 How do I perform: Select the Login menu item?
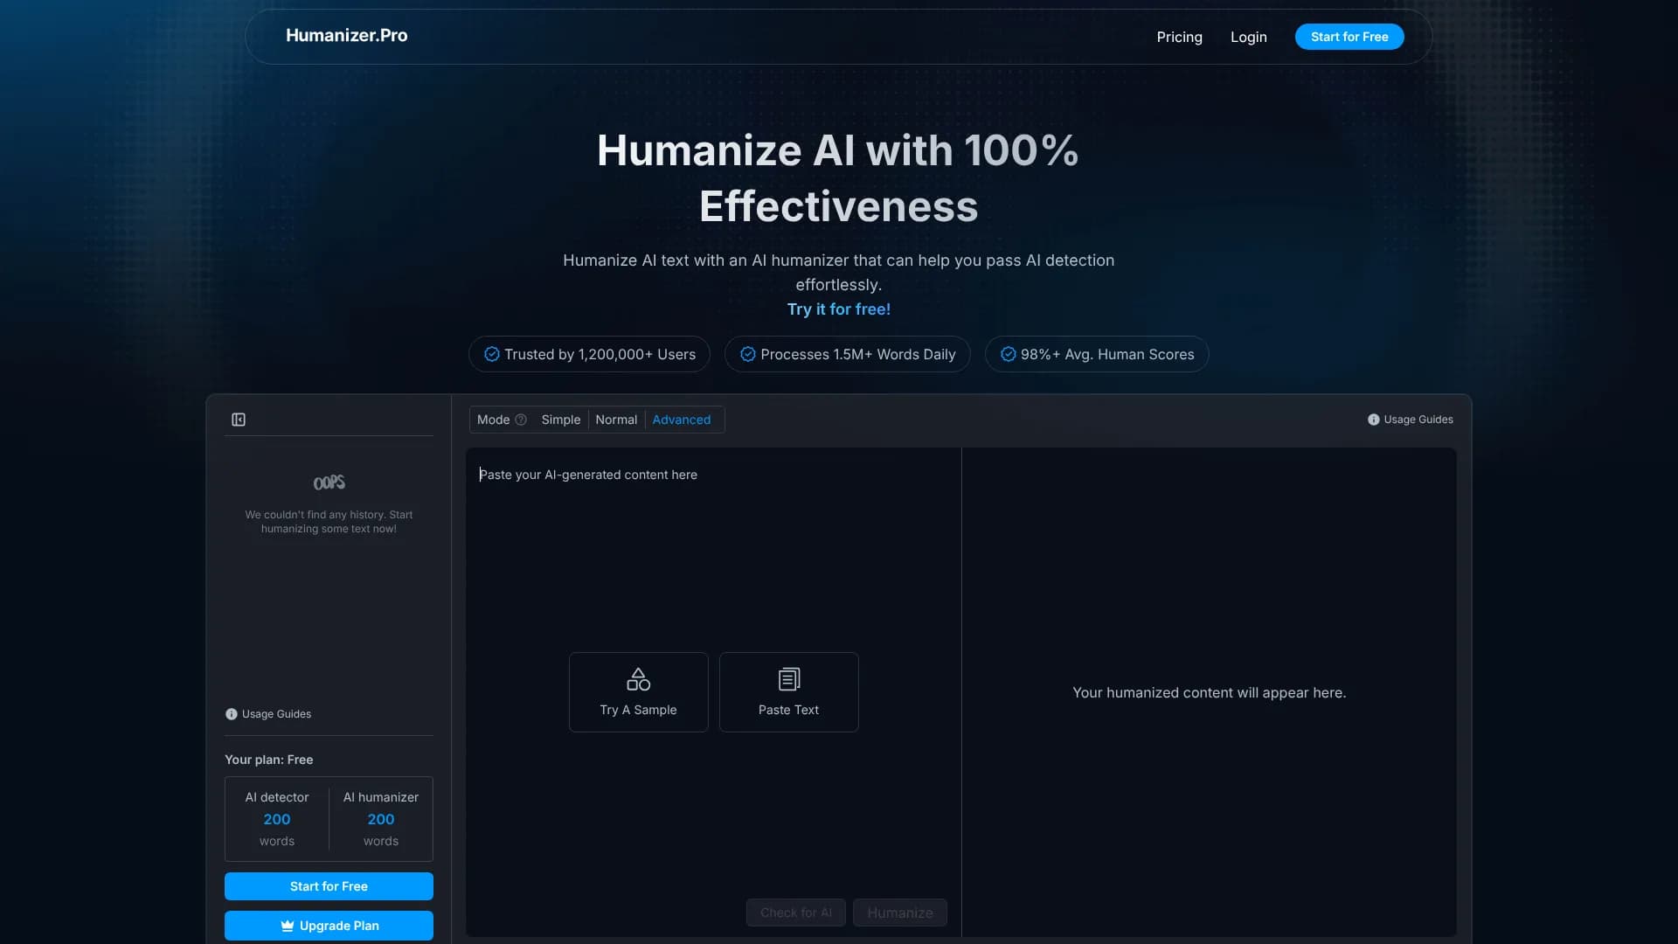click(1248, 37)
